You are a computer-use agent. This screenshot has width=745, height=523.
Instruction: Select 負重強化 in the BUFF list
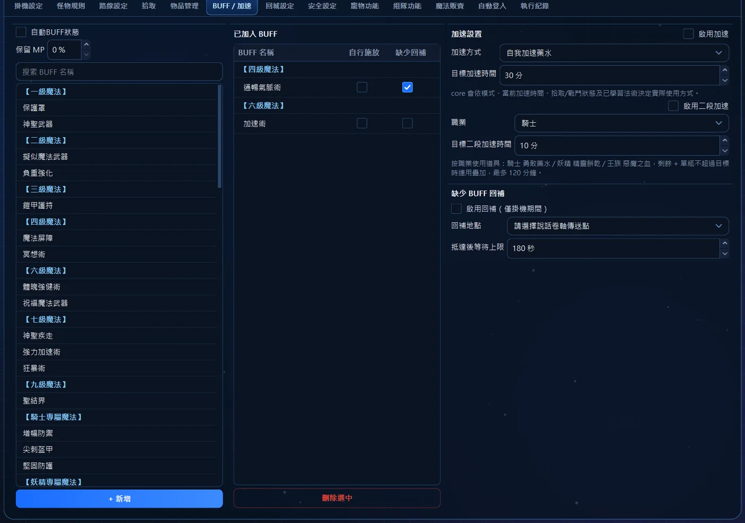pyautogui.click(x=117, y=173)
